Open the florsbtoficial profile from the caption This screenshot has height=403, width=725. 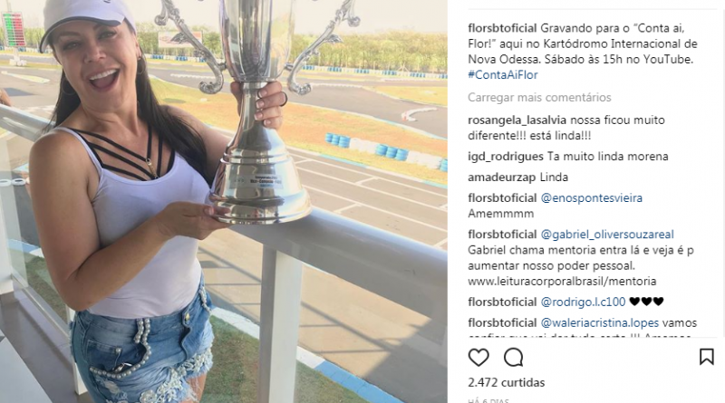coord(502,28)
